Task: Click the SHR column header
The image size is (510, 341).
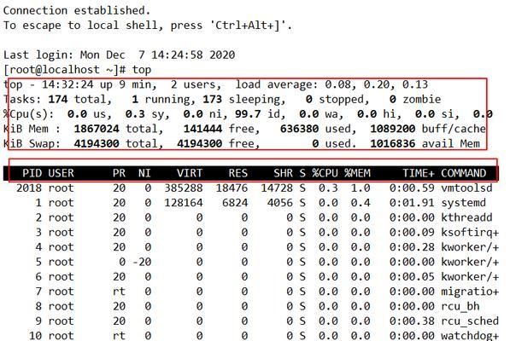Action: 284,173
